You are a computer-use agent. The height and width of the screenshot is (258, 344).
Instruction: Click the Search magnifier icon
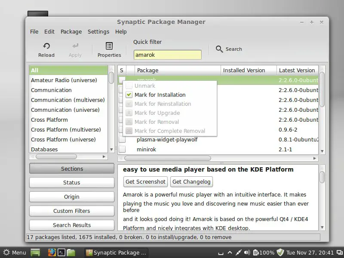(x=219, y=49)
